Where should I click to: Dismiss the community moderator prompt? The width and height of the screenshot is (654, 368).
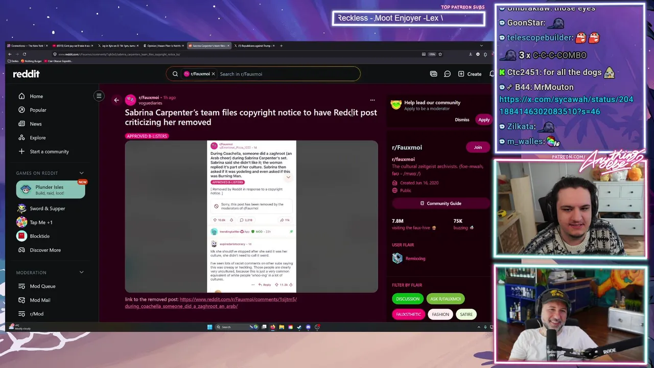coord(462,120)
